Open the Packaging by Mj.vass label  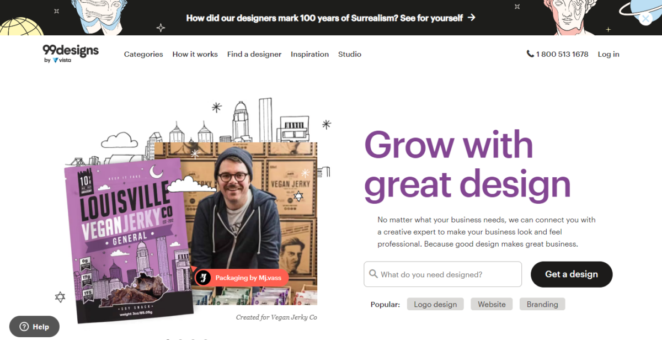[248, 278]
